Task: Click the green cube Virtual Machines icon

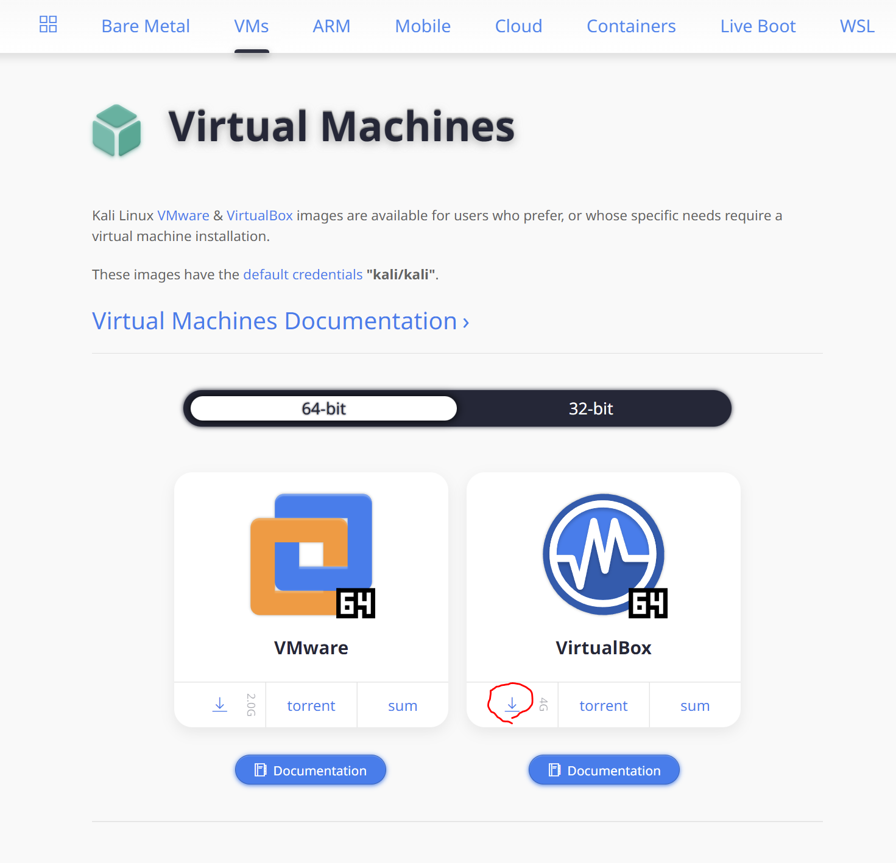Action: pos(117,130)
